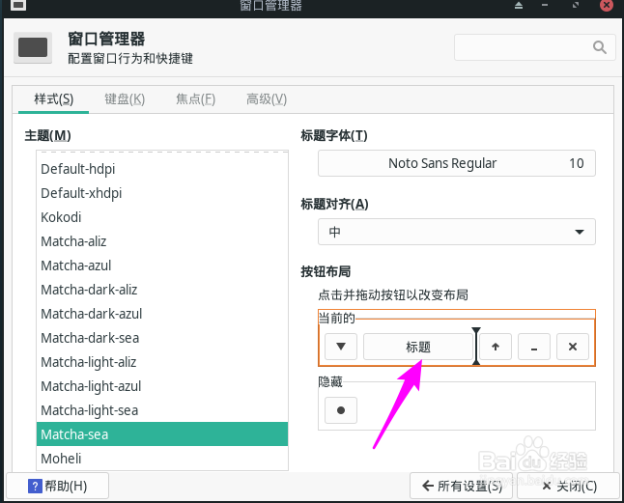624x503 pixels.
Task: Select the highlighted Matcha-sea theme
Action: point(162,434)
